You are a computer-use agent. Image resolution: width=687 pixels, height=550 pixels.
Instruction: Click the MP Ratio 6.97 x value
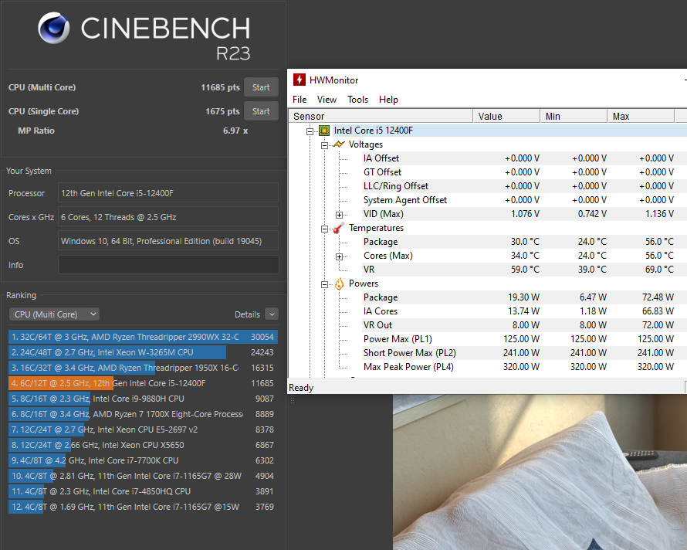[x=235, y=131]
